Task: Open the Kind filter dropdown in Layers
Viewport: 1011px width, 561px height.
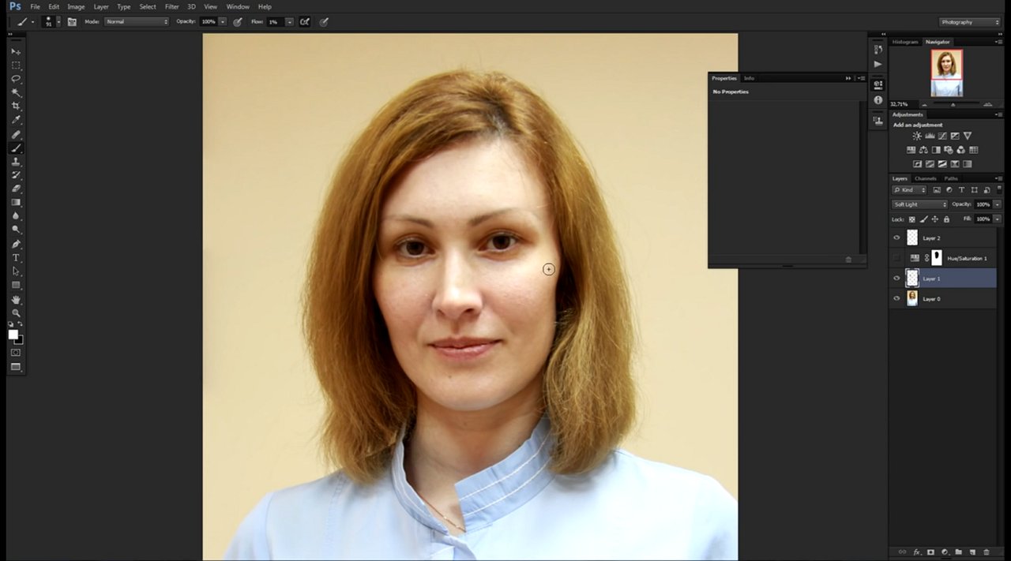Action: tap(908, 189)
